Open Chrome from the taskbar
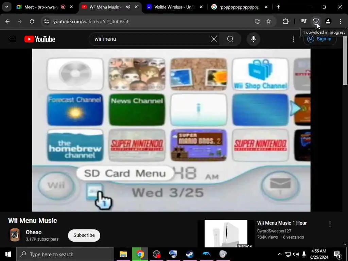 pyautogui.click(x=140, y=254)
